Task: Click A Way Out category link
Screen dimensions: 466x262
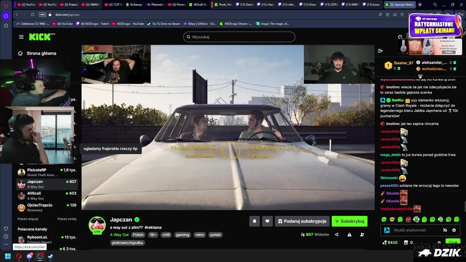Action: coord(119,235)
